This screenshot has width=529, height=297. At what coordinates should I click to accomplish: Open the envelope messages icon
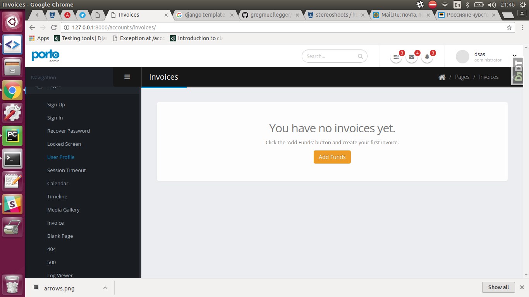pos(412,57)
